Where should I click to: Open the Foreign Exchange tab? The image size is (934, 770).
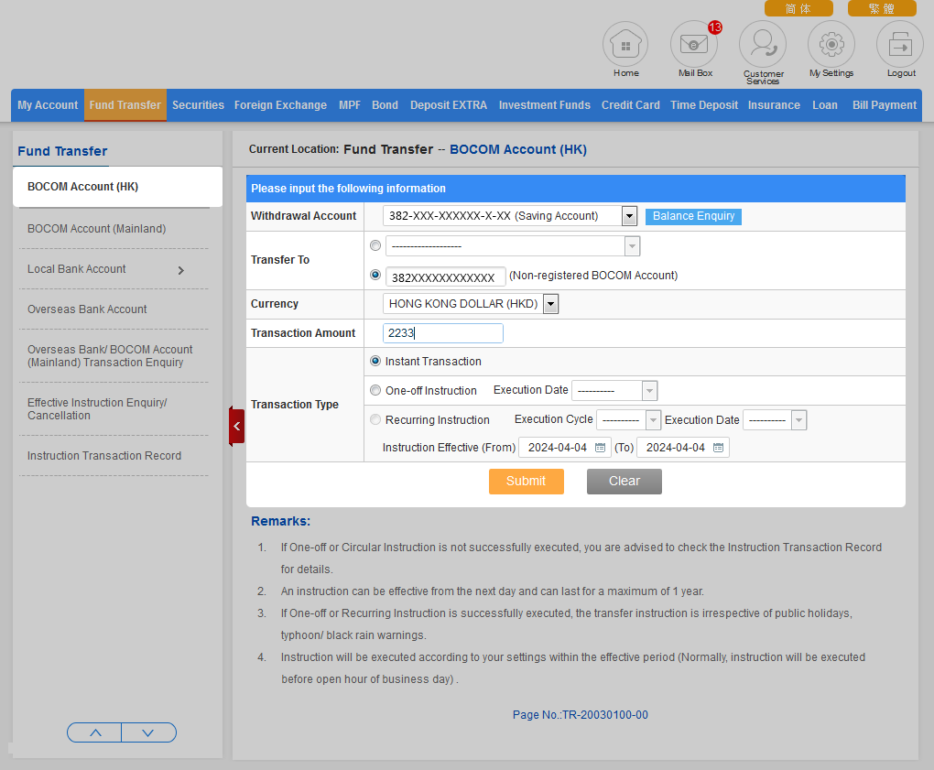280,105
